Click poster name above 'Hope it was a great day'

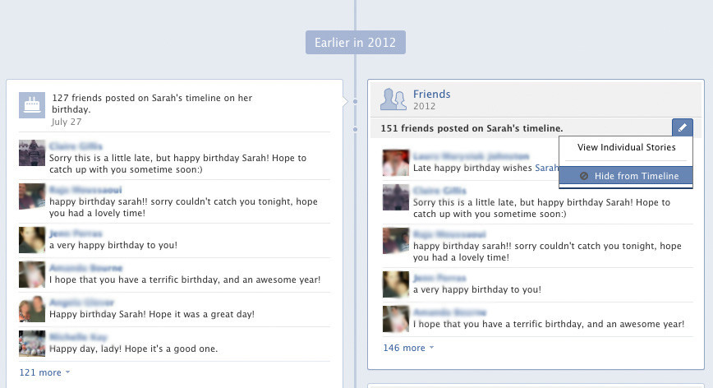pyautogui.click(x=81, y=303)
